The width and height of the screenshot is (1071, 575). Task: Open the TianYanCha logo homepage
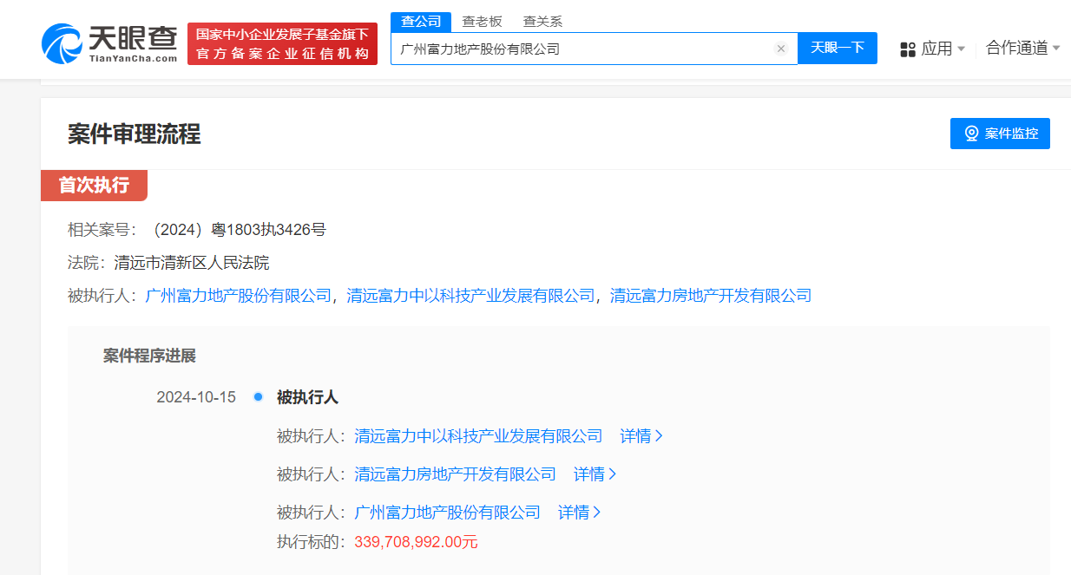[x=109, y=43]
